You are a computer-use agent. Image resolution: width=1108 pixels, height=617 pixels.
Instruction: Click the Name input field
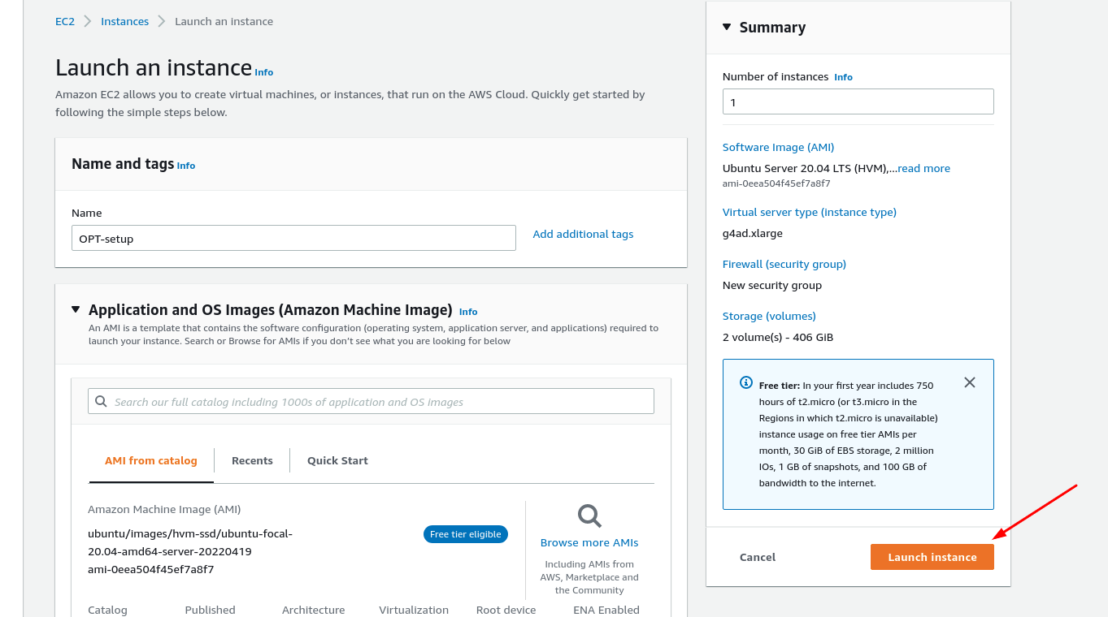293,238
